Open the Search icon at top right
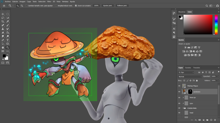 (207, 6)
